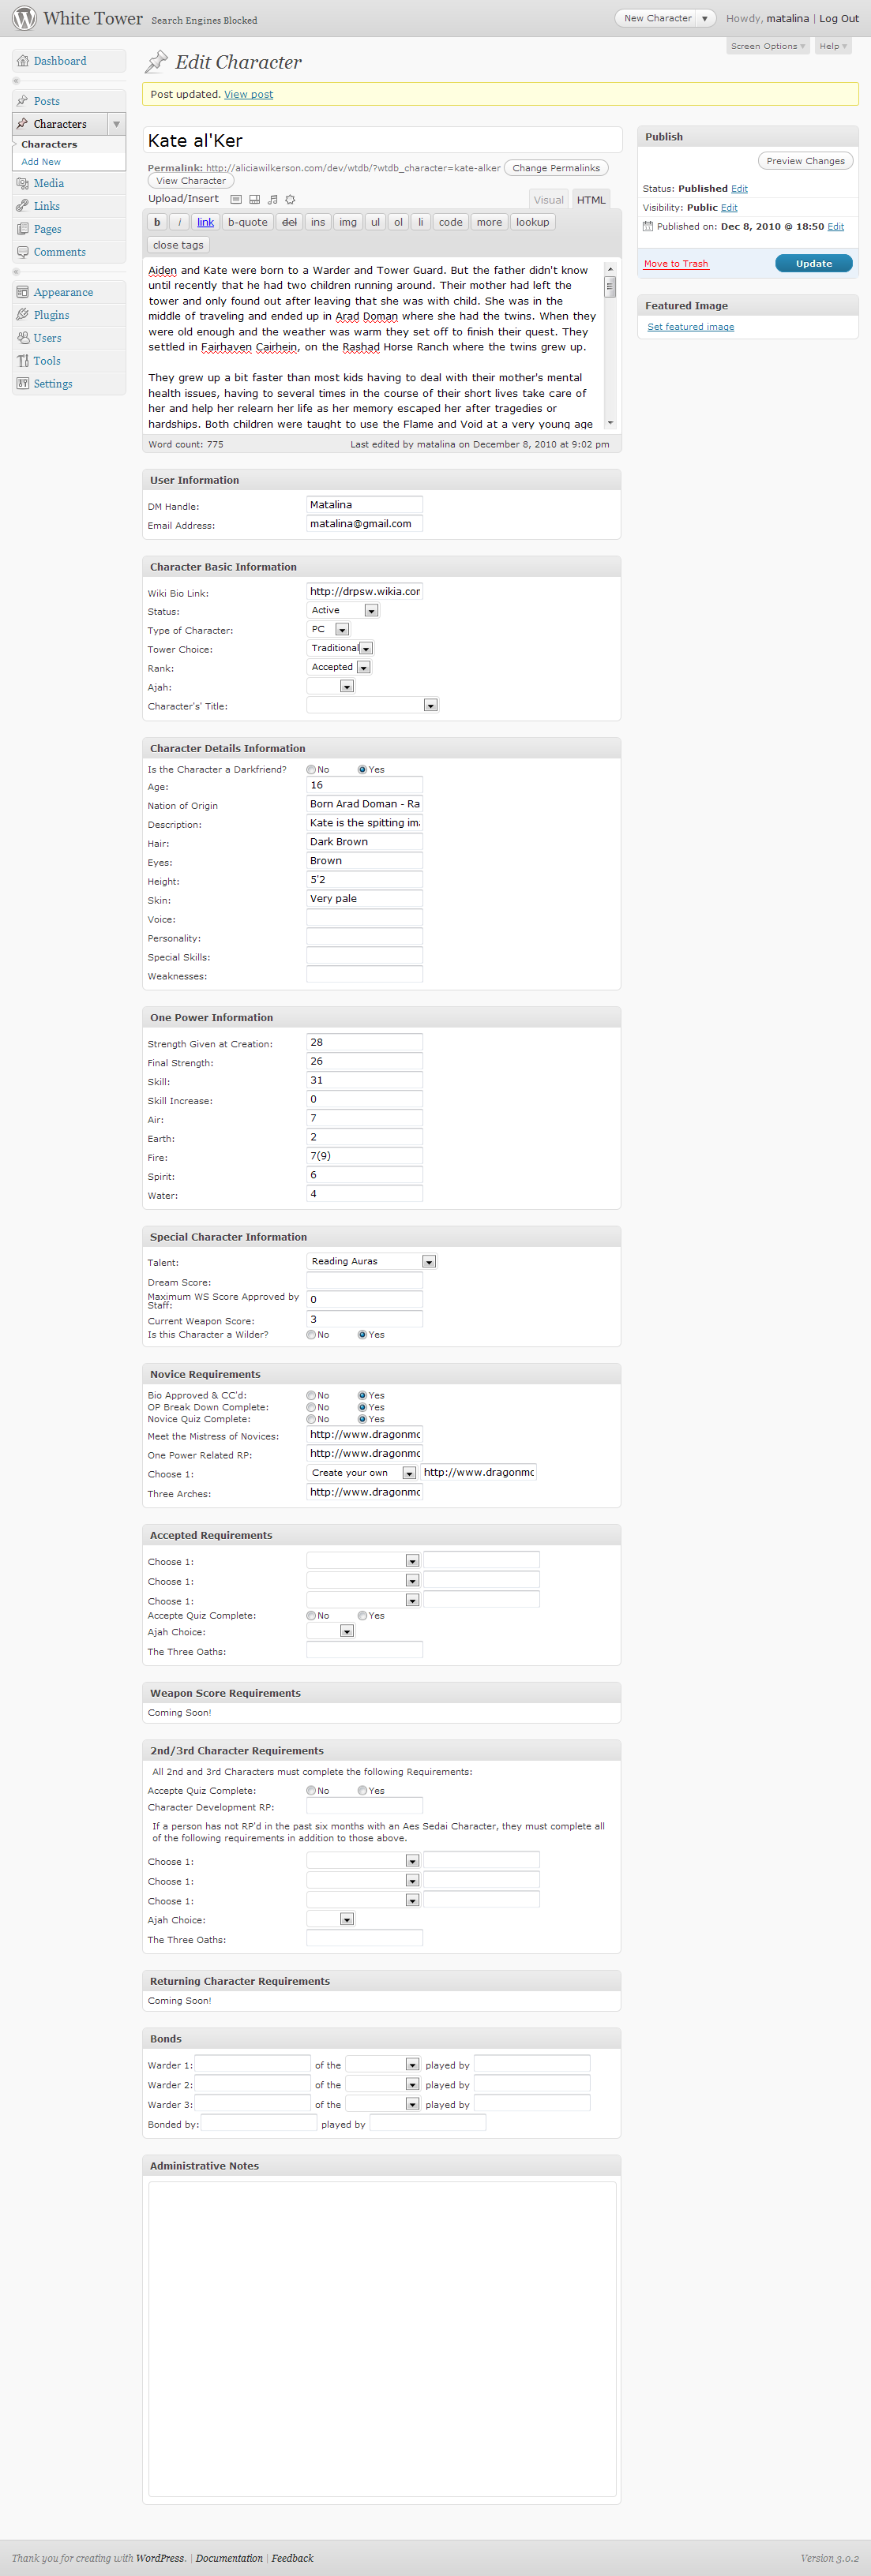The width and height of the screenshot is (871, 2576).
Task: Click the lookup quicktag button
Action: (532, 222)
